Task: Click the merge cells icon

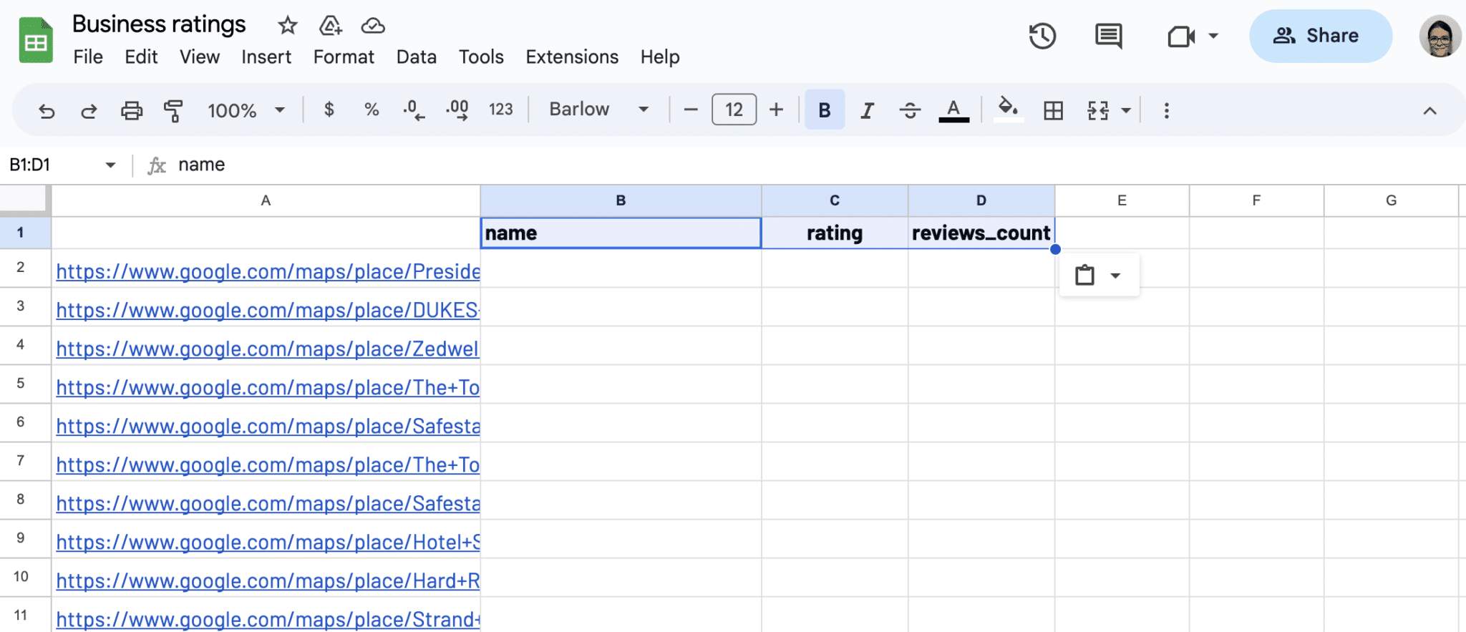Action: [x=1098, y=110]
